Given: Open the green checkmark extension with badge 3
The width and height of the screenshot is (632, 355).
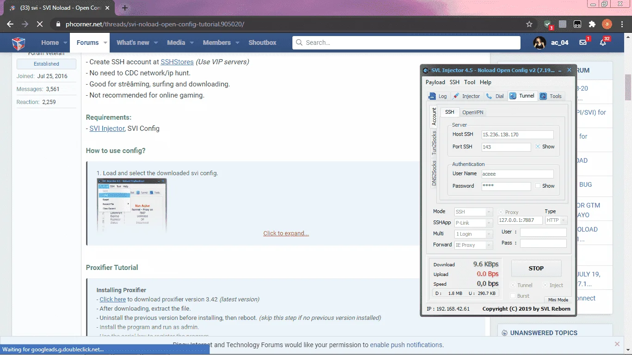Looking at the screenshot, I should point(548,24).
